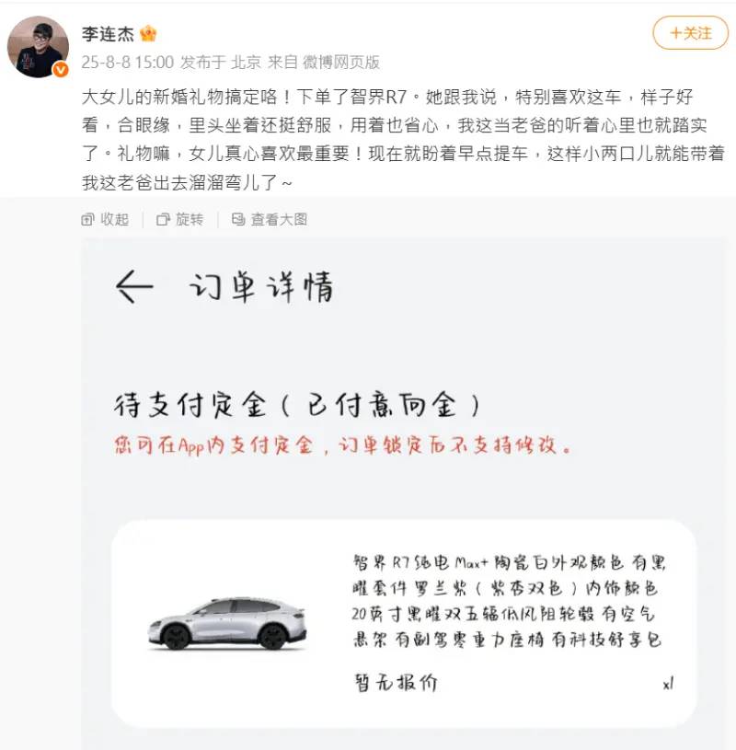Open full image via 查看大图
This screenshot has width=736, height=750.
pos(270,220)
